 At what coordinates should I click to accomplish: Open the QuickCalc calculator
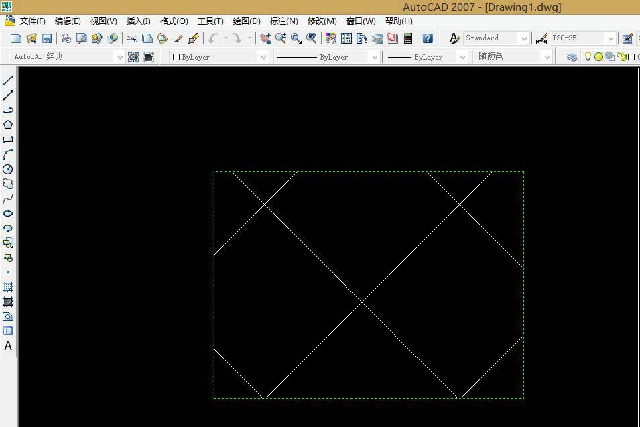point(407,38)
